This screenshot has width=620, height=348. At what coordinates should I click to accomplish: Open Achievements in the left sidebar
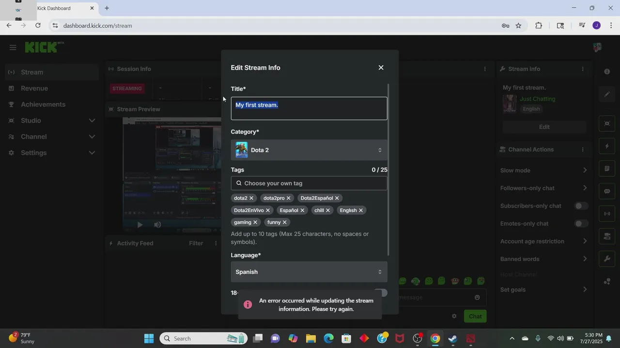52,104
